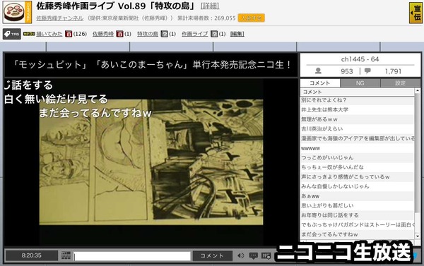The width and height of the screenshot is (424, 266).
Task: Select comment 別にそれでよくね?
Action: tap(357, 100)
